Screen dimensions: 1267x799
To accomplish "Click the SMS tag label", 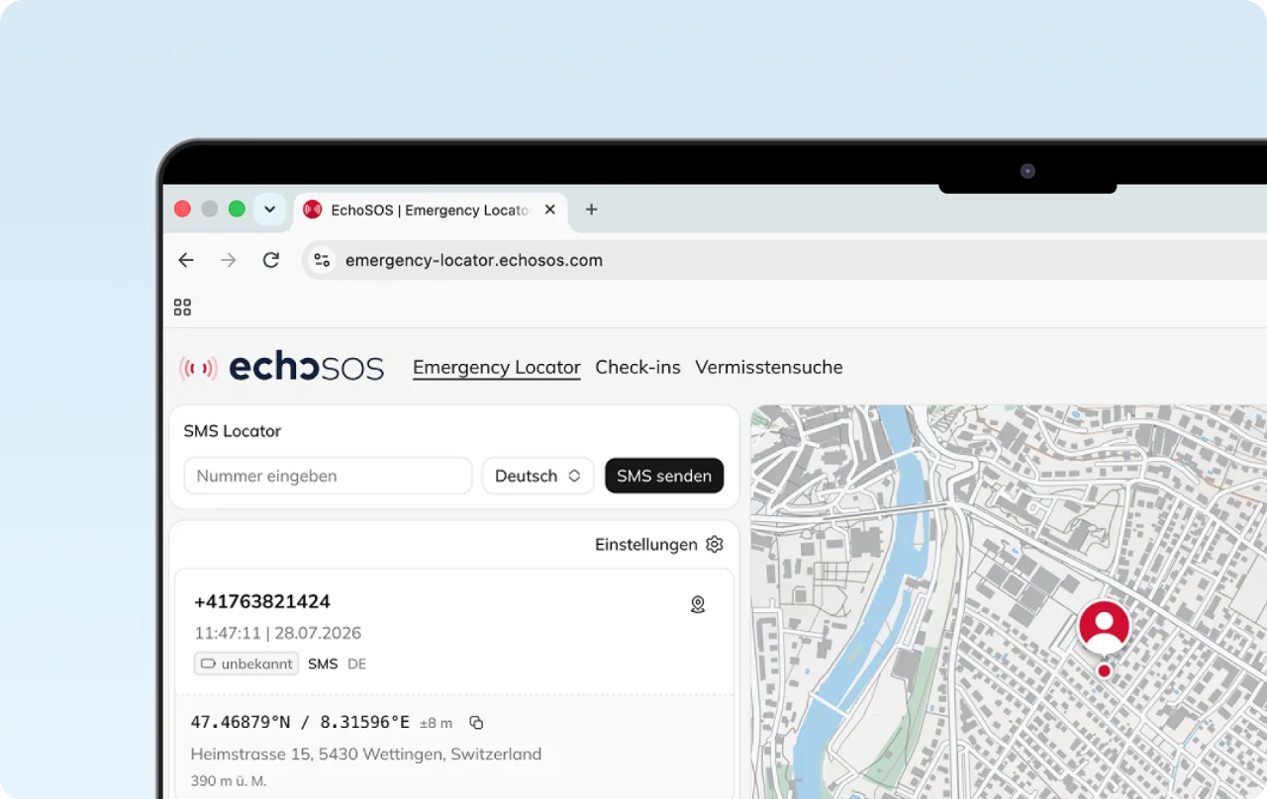I will point(323,665).
